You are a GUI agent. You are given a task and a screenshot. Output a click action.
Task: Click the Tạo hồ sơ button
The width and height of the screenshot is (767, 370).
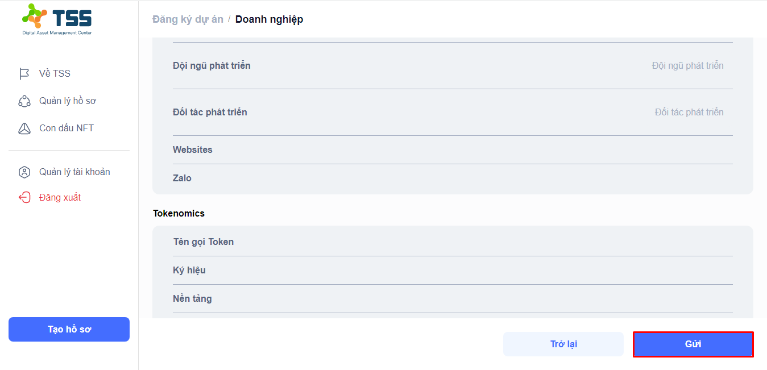click(x=69, y=330)
